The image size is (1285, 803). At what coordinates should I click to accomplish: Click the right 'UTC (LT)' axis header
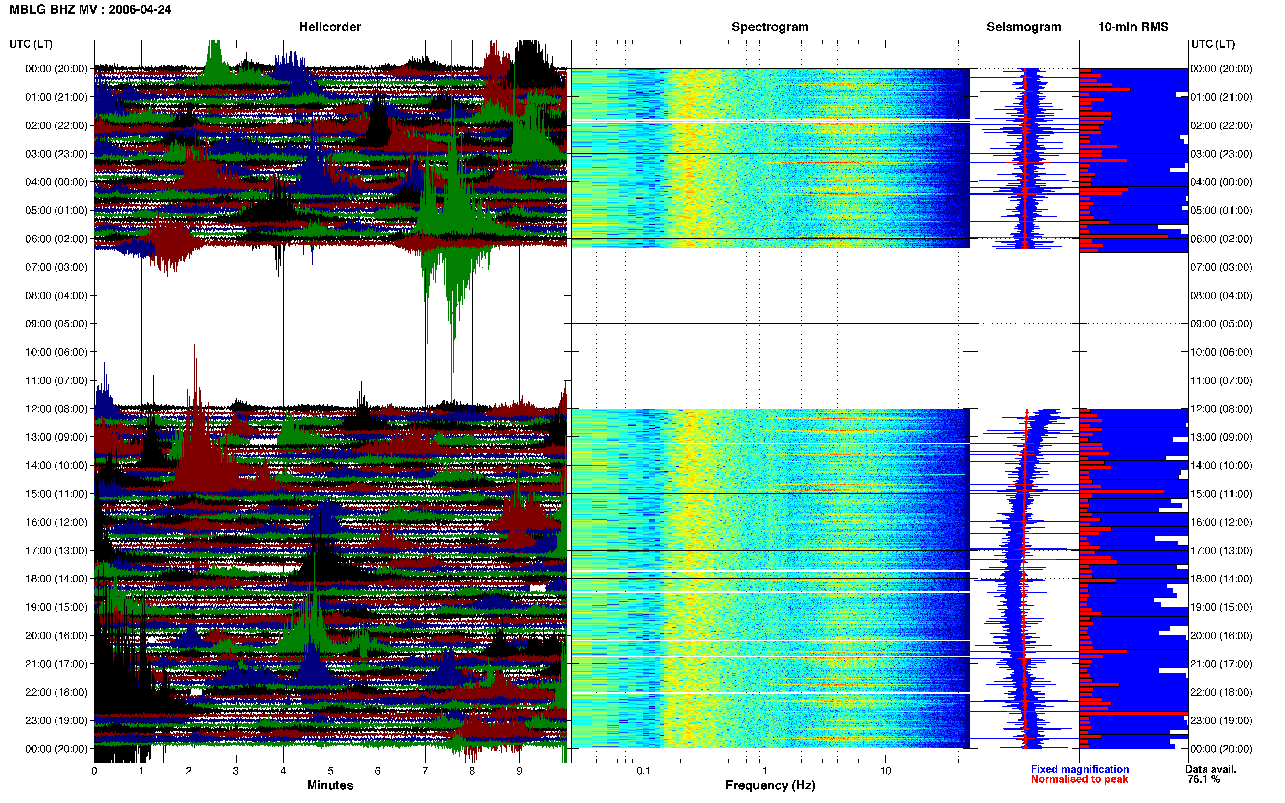pos(1213,43)
